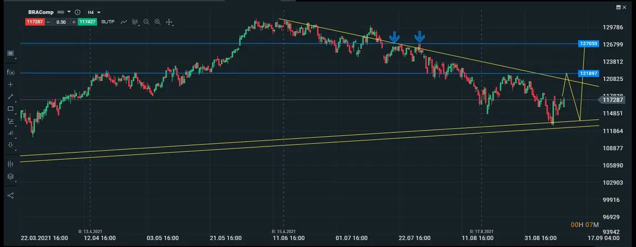Expand the BRAComp instrument dropdown arrow
Viewport: 636px width, 247px height.
tap(69, 12)
